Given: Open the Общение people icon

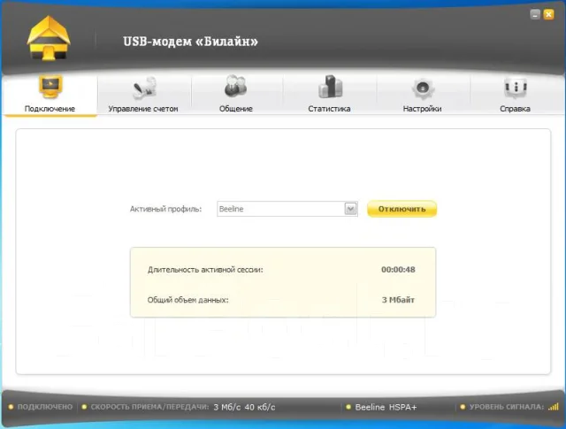Looking at the screenshot, I should coord(236,87).
